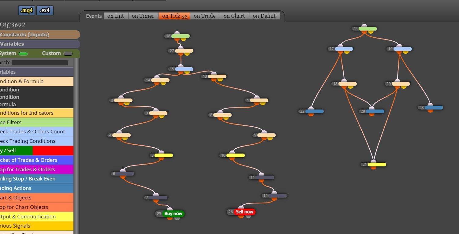This screenshot has width=459, height=234.
Task: Select the on Tick event tab
Action: 174,16
